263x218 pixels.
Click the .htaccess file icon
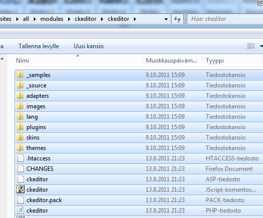tap(20, 158)
